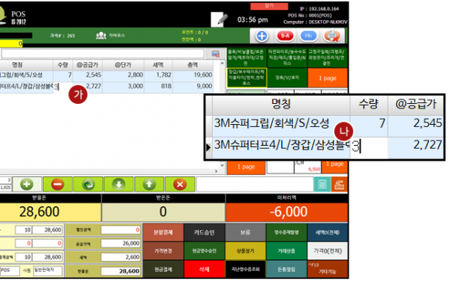470x281 pixels.
Task: Click the card-delete icon beside search box
Action: tap(216, 54)
